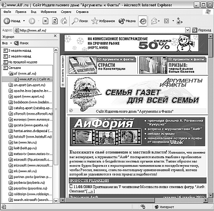Screen dimensions: 214x211
Task: Click the 50% discount snowman banner
Action: 131,43
